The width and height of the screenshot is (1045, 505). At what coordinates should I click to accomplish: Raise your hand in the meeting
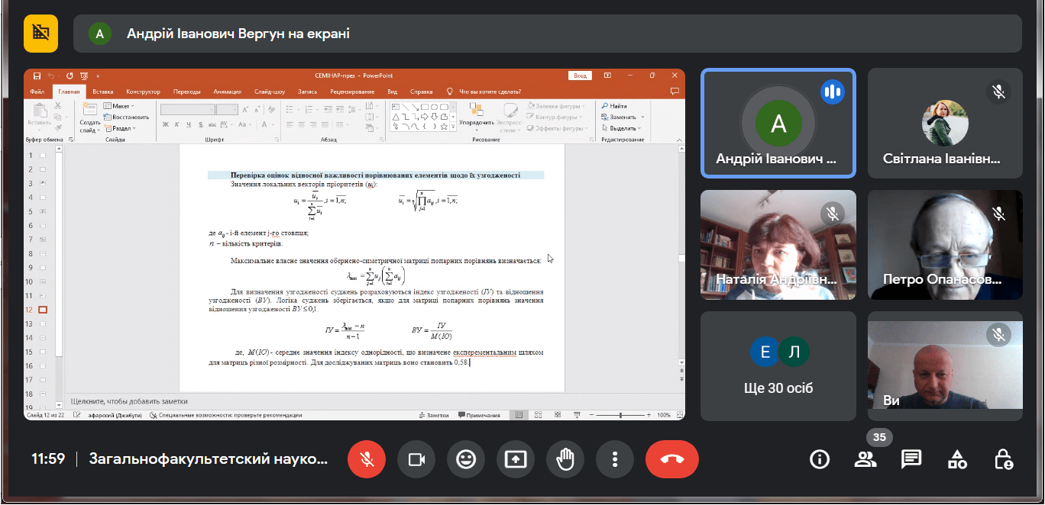(x=565, y=459)
